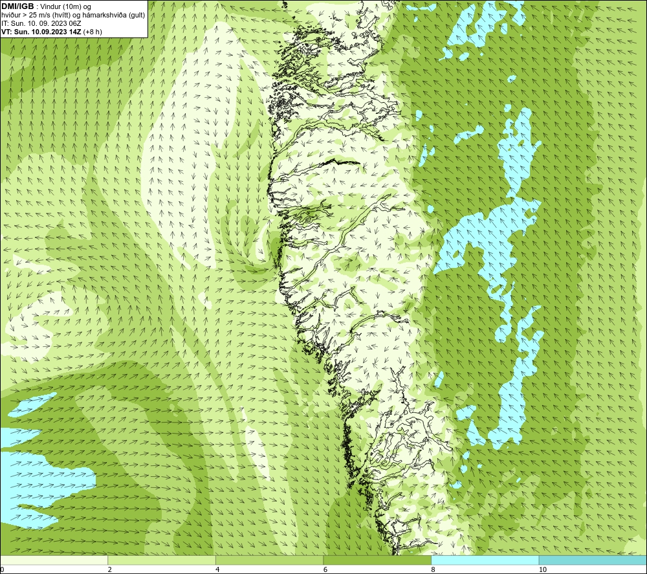Viewport: 647px width, 574px height.
Task: Click the colorbar label '0'
Action: [2, 569]
